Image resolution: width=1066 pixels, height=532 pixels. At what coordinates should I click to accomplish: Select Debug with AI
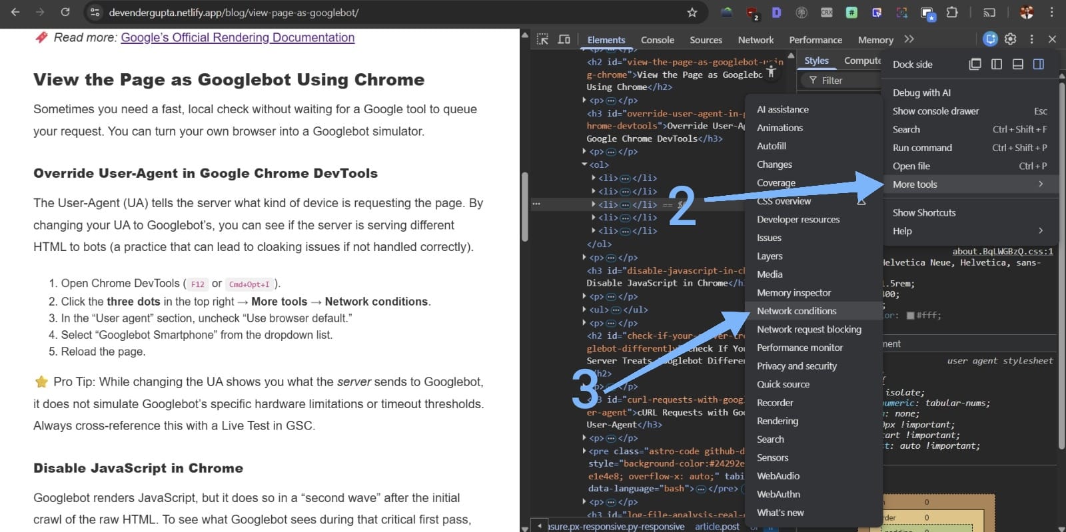[x=971, y=93]
